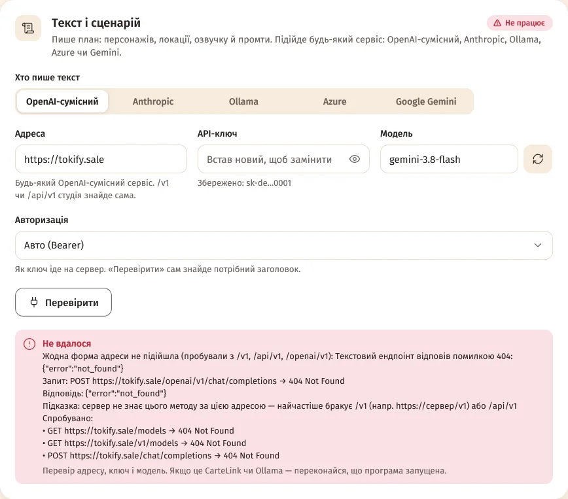Click the Жодна форма адреси не підійшла line
Image resolution: width=568 pixels, height=499 pixels.
(x=277, y=362)
